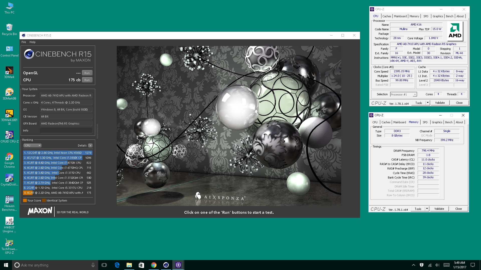The width and height of the screenshot is (481, 270).
Task: Switch to Bench tab in top CPU-Z
Action: 449,16
